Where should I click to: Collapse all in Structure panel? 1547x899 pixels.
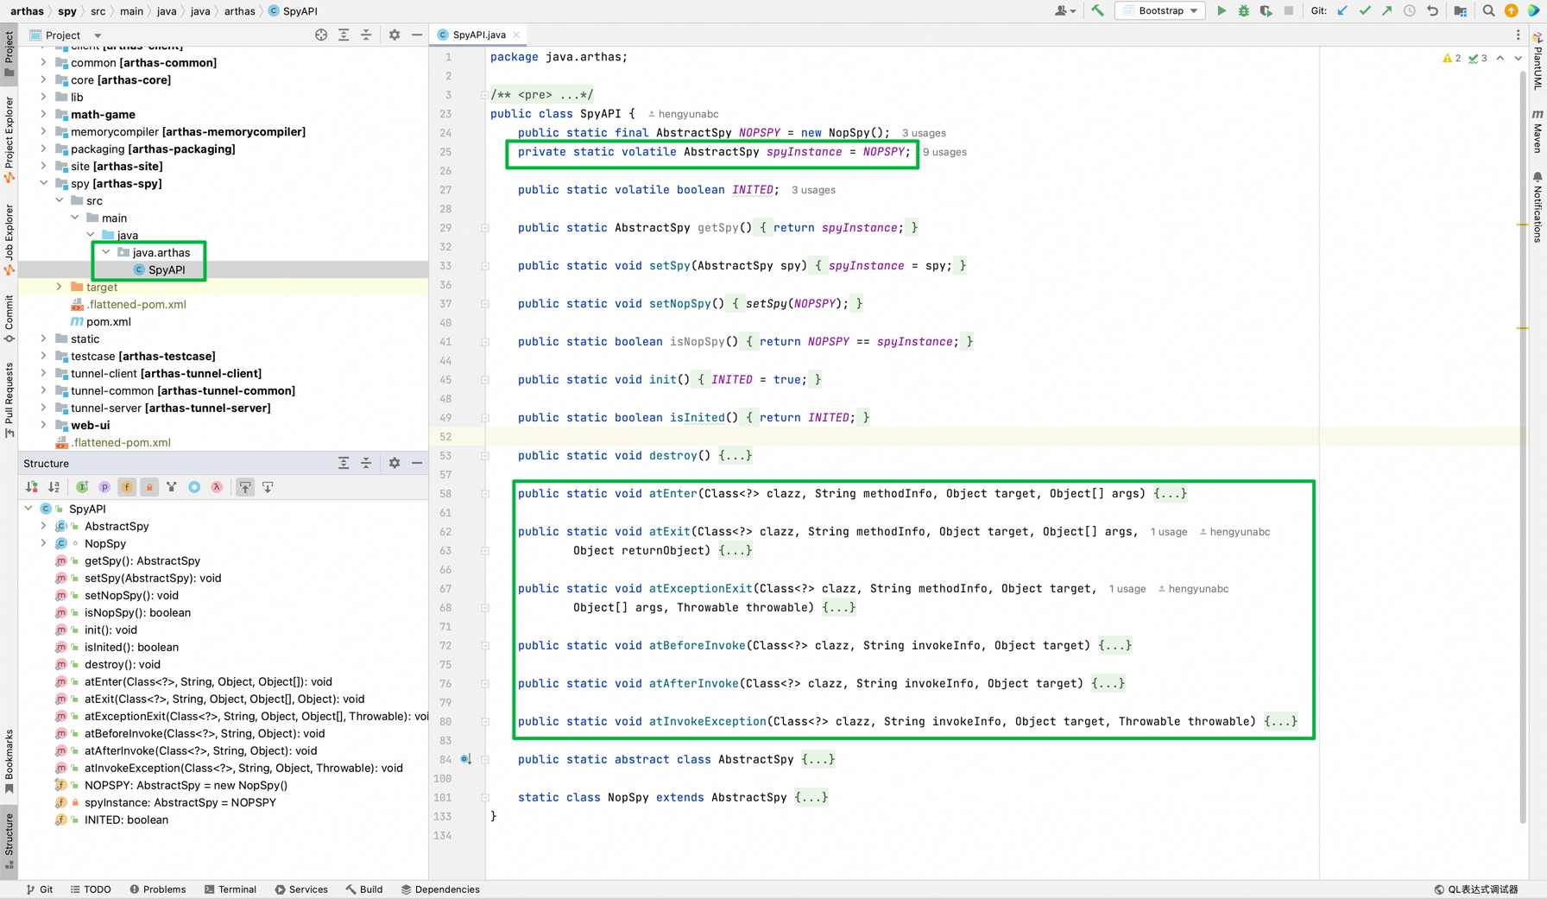(366, 463)
